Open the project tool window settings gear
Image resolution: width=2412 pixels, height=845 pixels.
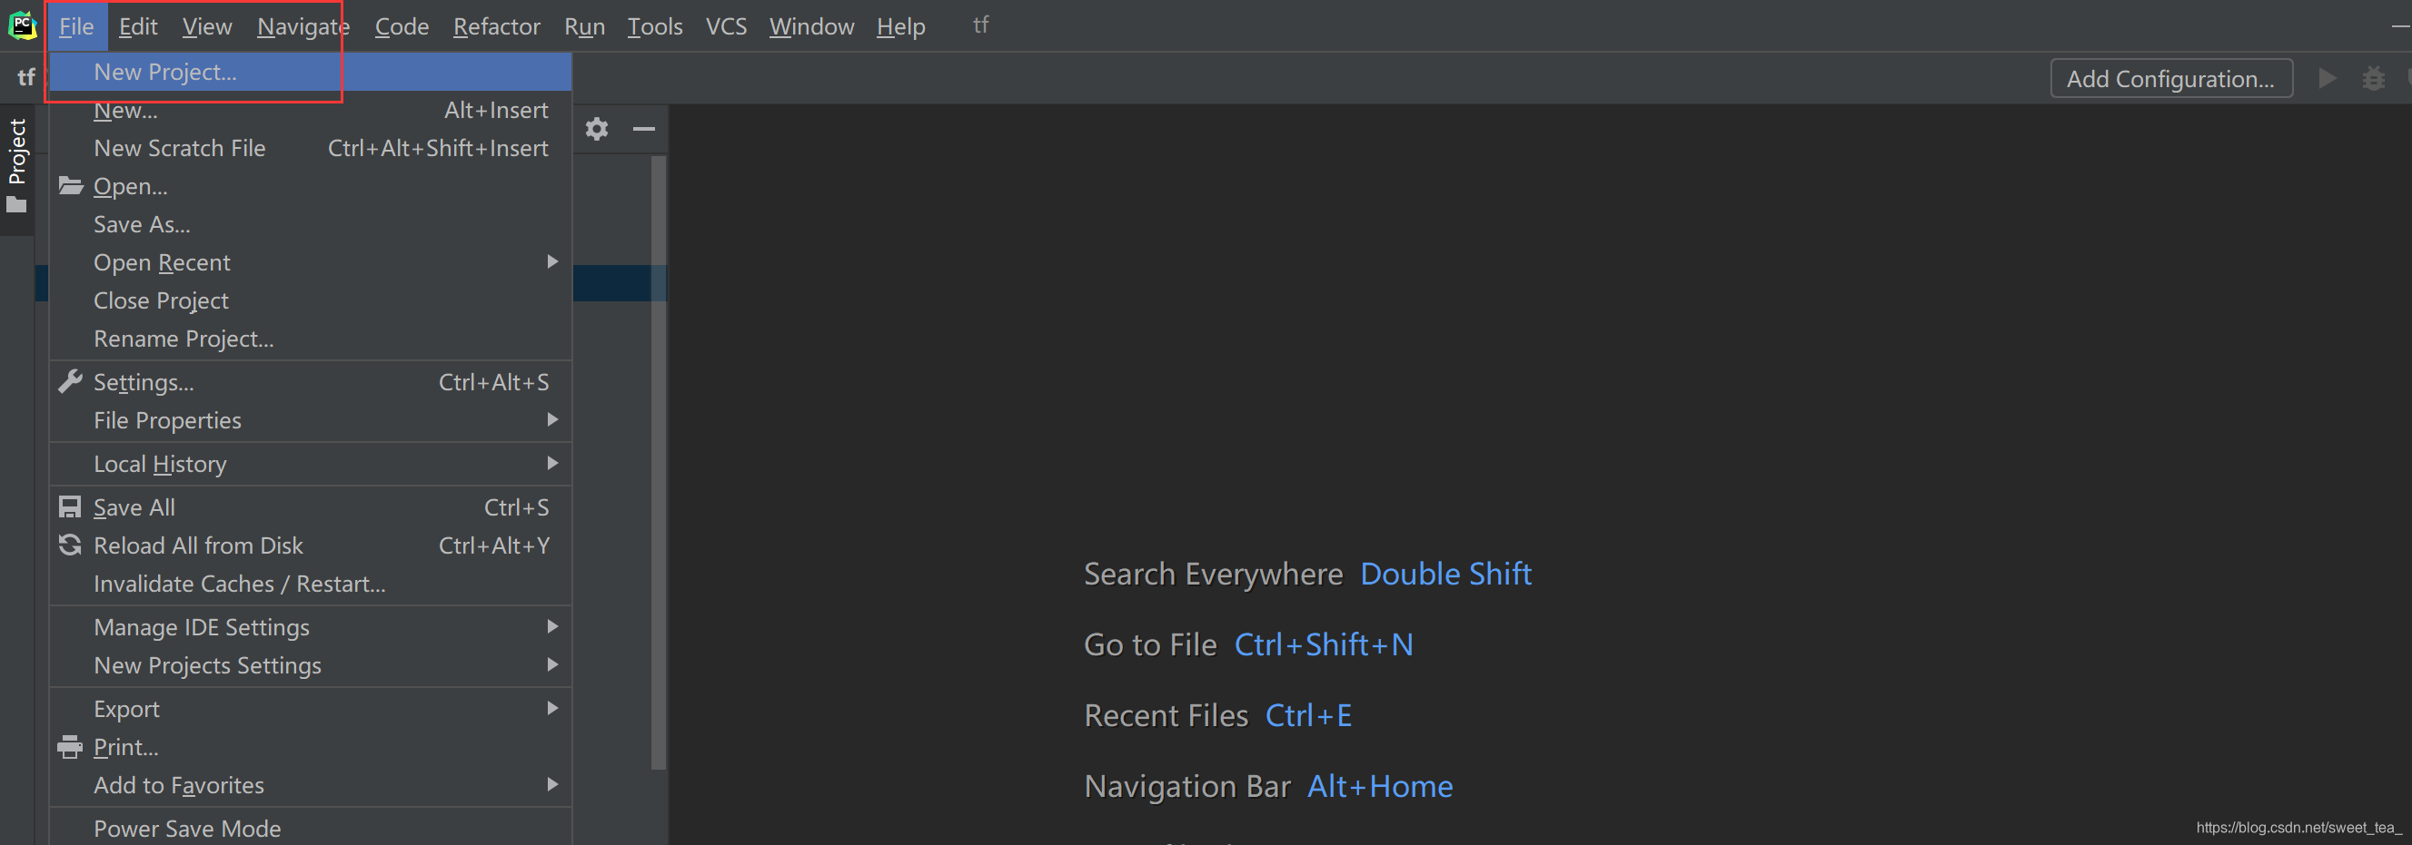(597, 128)
